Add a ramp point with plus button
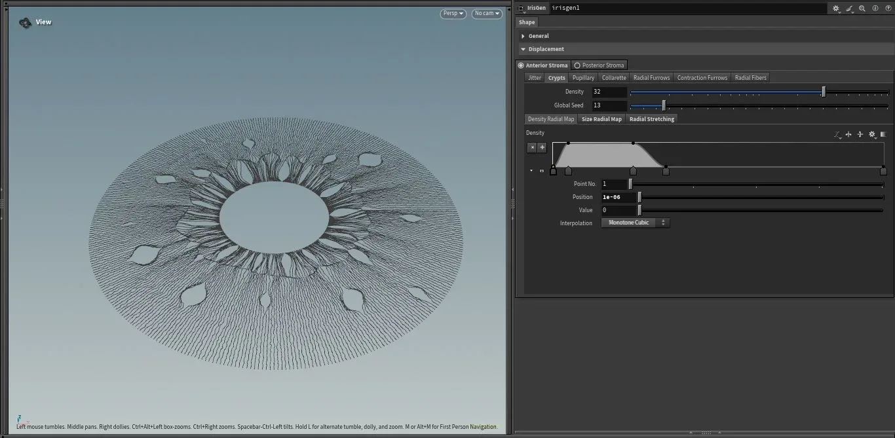The width and height of the screenshot is (895, 438). click(x=543, y=147)
